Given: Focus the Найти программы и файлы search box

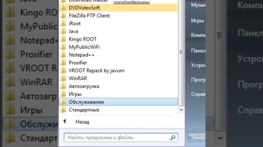Looking at the screenshot, I should pos(121,138).
